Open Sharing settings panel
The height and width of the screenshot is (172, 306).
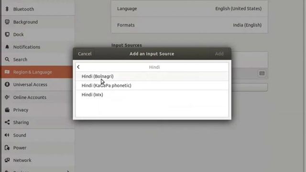click(38, 122)
